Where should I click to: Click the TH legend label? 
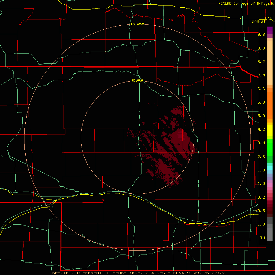(262, 238)
